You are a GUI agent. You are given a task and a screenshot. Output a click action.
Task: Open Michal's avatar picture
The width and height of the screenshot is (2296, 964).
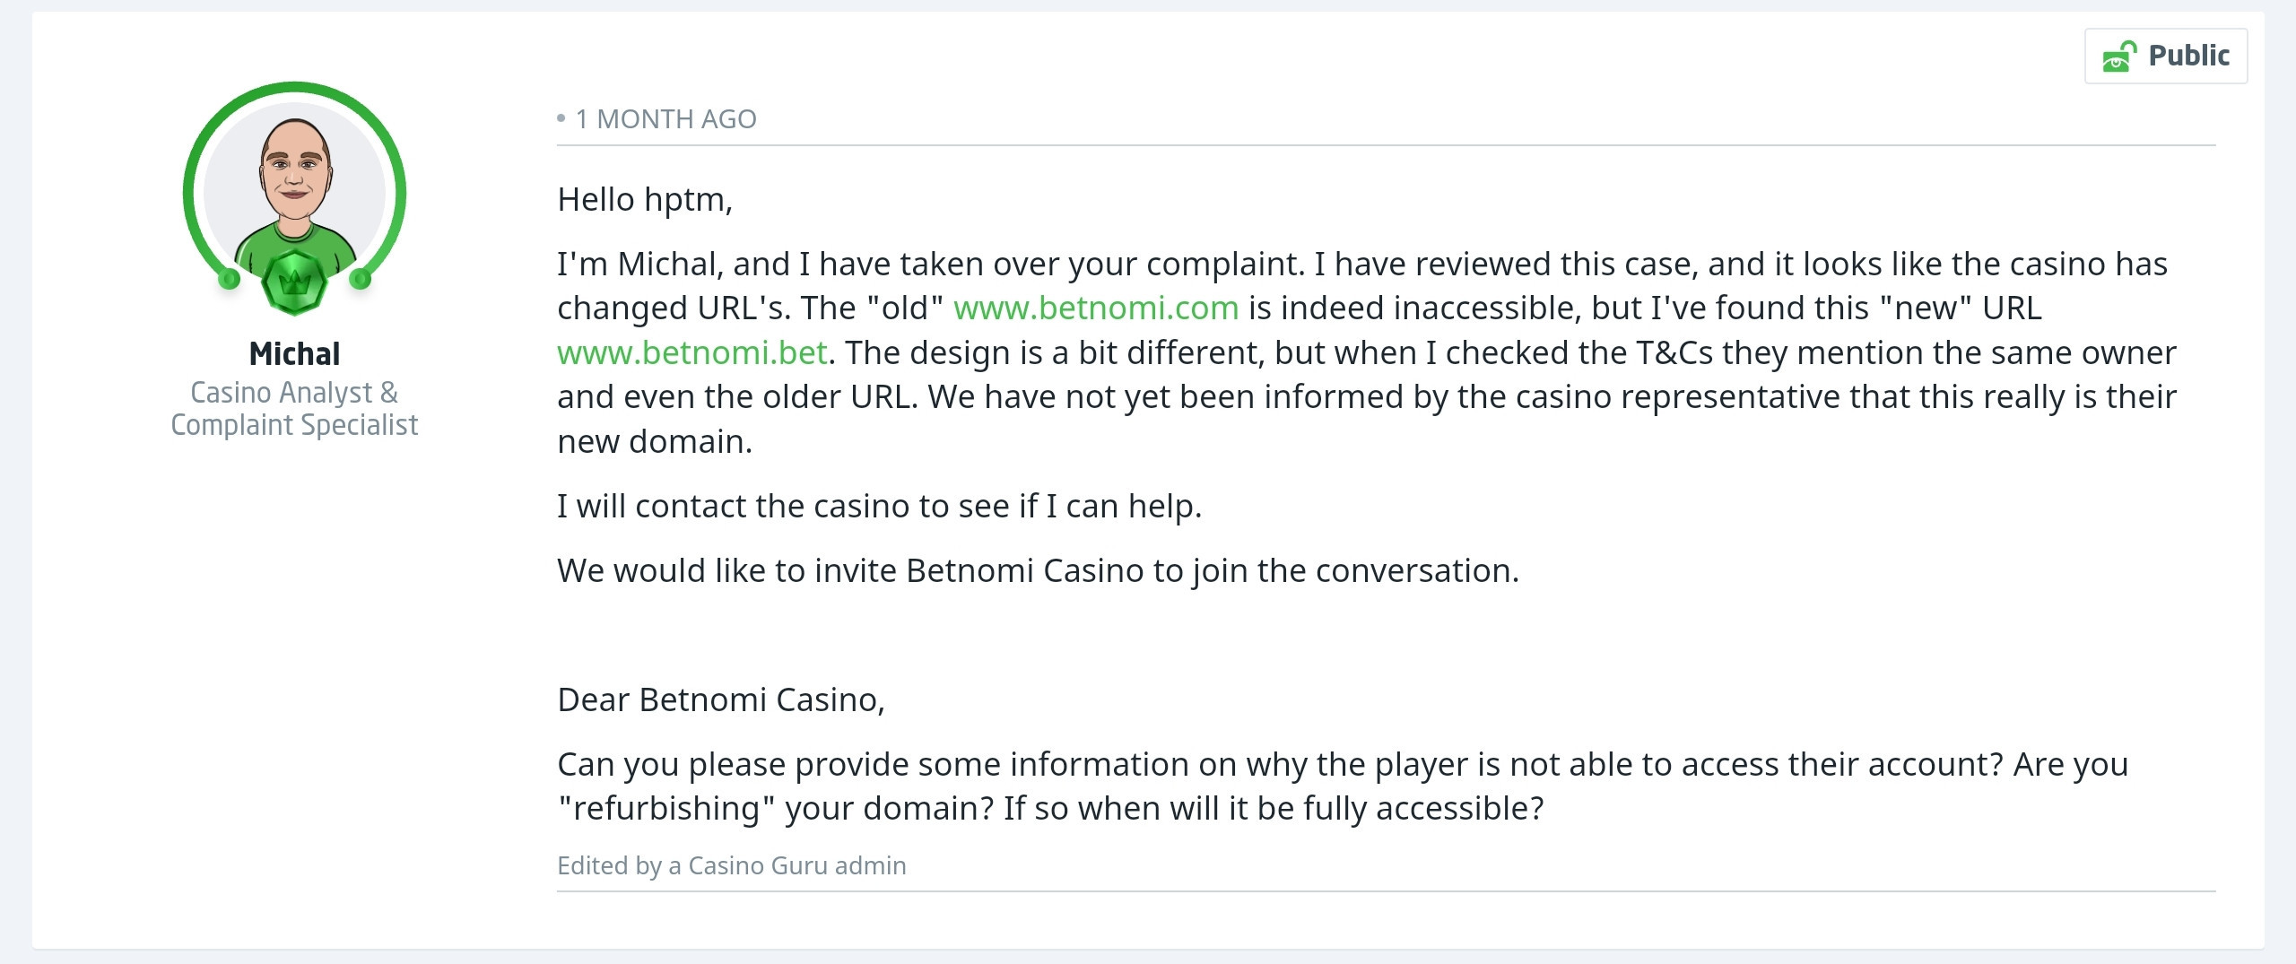click(295, 193)
